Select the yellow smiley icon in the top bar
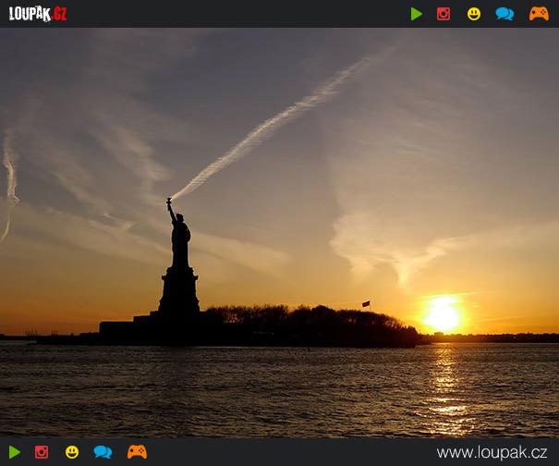The height and width of the screenshot is (466, 559). pyautogui.click(x=474, y=14)
